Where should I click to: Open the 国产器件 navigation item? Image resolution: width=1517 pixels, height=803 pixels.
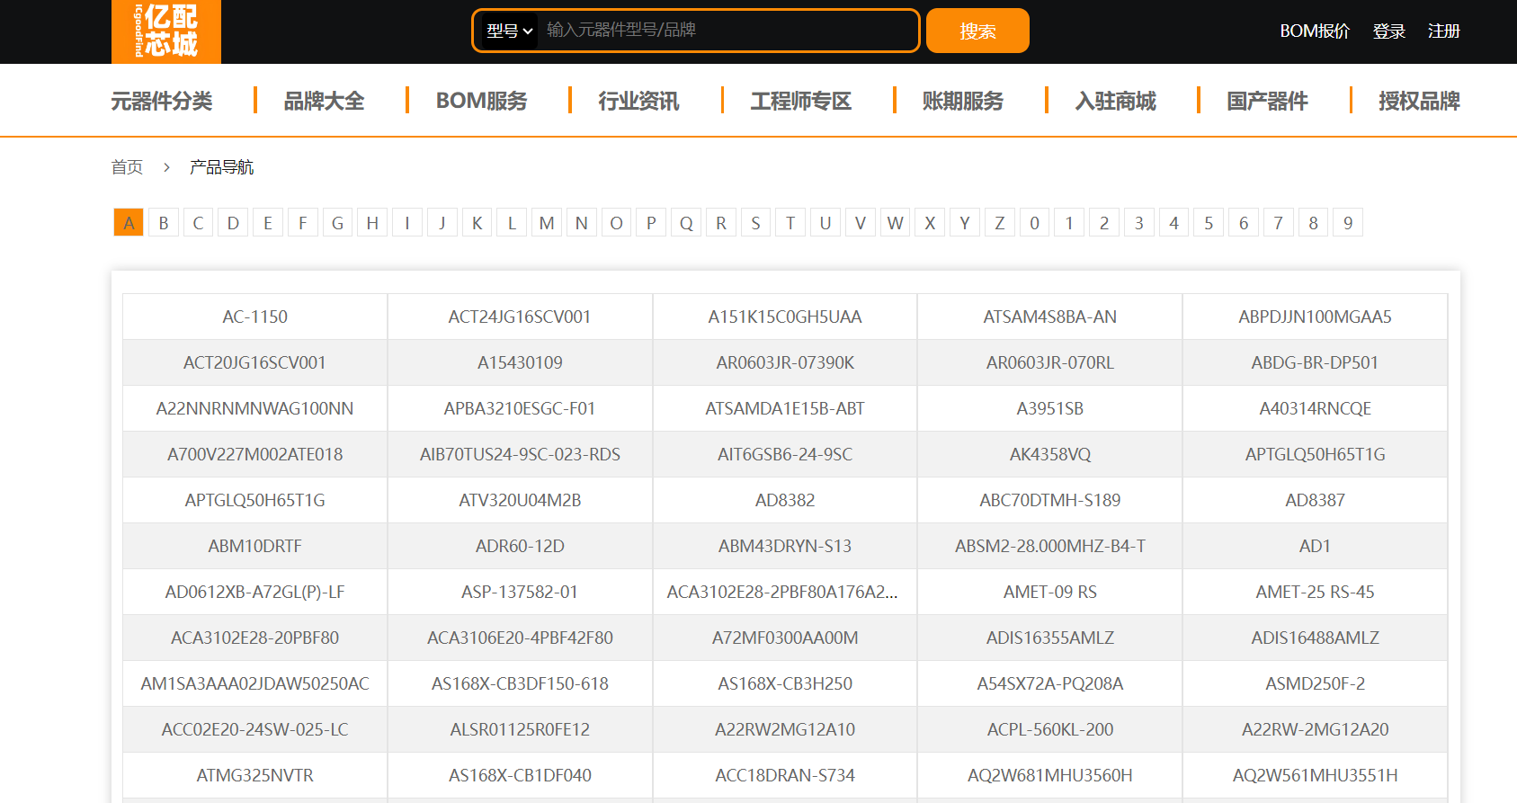tap(1267, 101)
